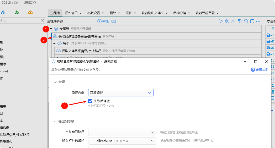Uncheck the 失败后停止 checkbox

tap(90, 101)
